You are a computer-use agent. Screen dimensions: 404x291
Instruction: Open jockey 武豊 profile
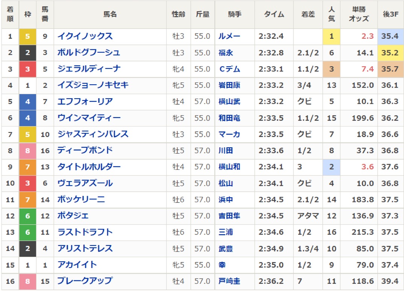pos(226,248)
